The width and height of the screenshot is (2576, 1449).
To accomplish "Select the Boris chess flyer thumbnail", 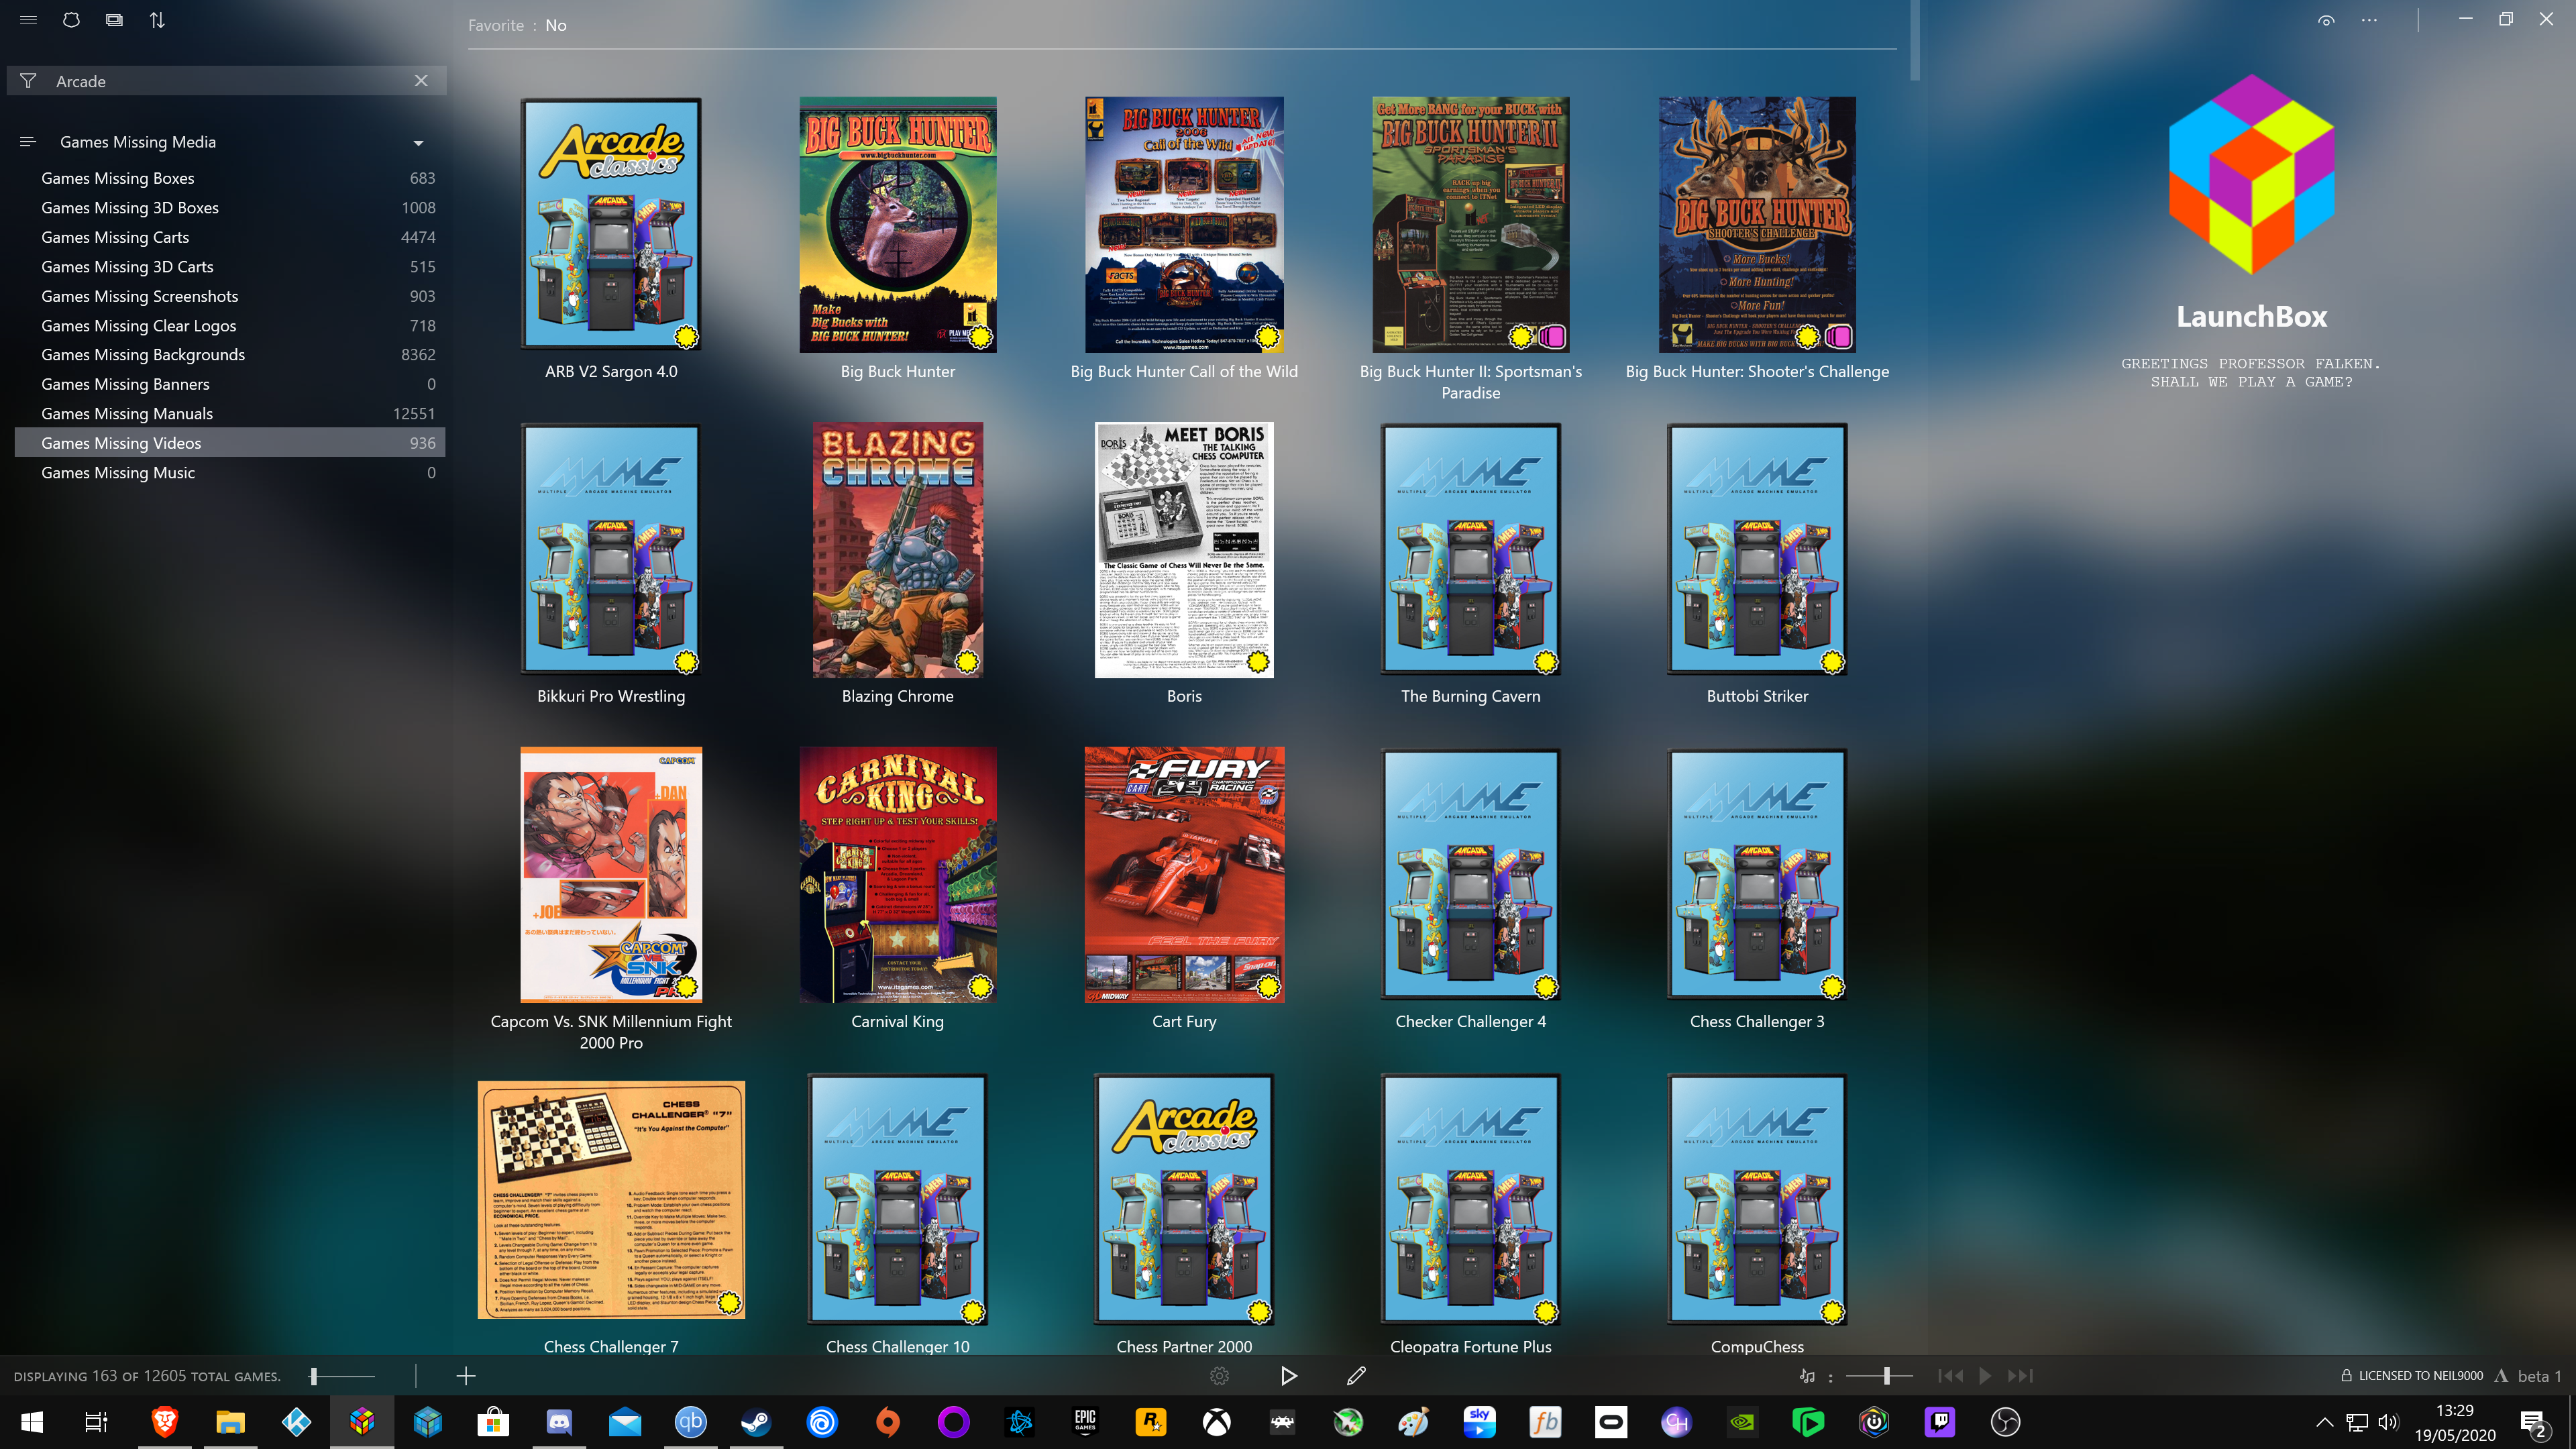I will tap(1184, 549).
